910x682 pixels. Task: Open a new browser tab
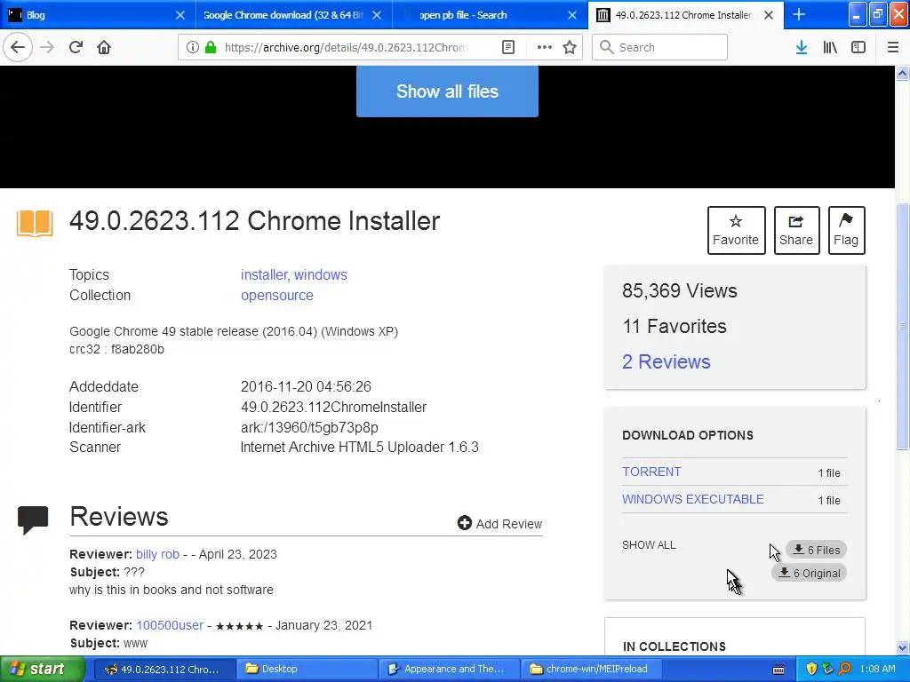(x=799, y=14)
